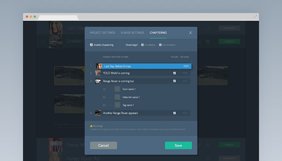Check the In sidebar tag option
Screen dimensions: 282x161
pos(142,45)
